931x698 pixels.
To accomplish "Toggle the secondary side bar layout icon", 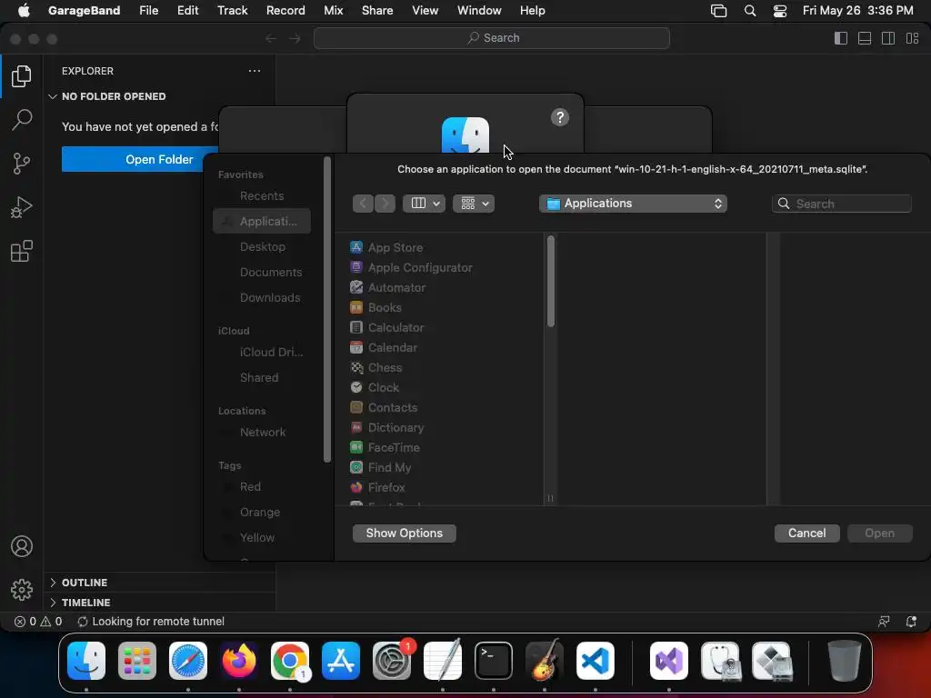I will point(888,38).
